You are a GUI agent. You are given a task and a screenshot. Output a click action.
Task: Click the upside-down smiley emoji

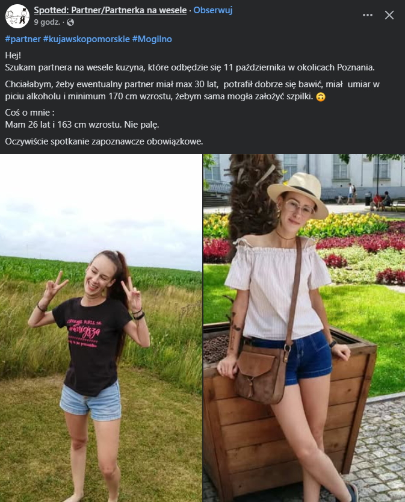click(321, 97)
